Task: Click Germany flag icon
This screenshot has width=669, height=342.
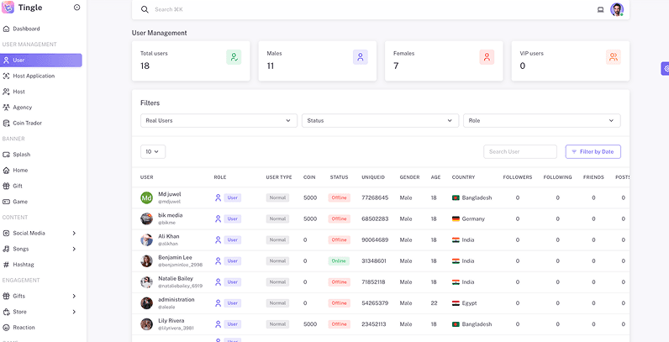Action: pos(456,218)
